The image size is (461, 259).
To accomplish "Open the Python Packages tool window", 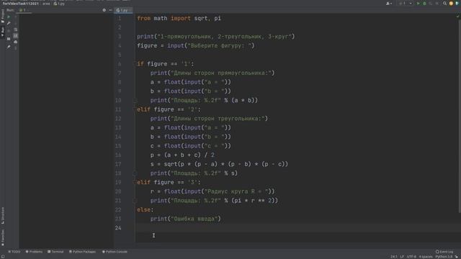I will (x=82, y=252).
